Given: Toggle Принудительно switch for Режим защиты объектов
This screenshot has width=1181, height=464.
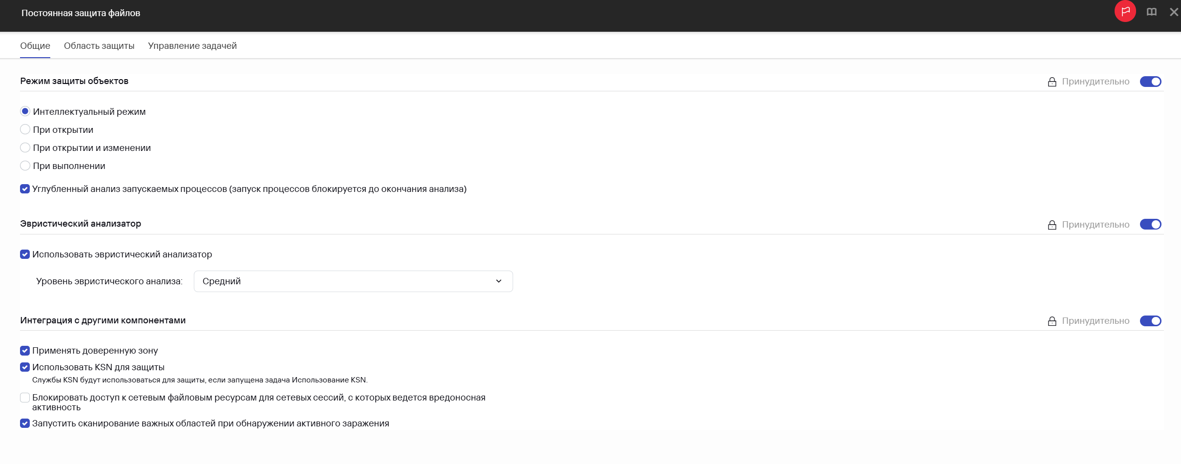Looking at the screenshot, I should pos(1150,82).
